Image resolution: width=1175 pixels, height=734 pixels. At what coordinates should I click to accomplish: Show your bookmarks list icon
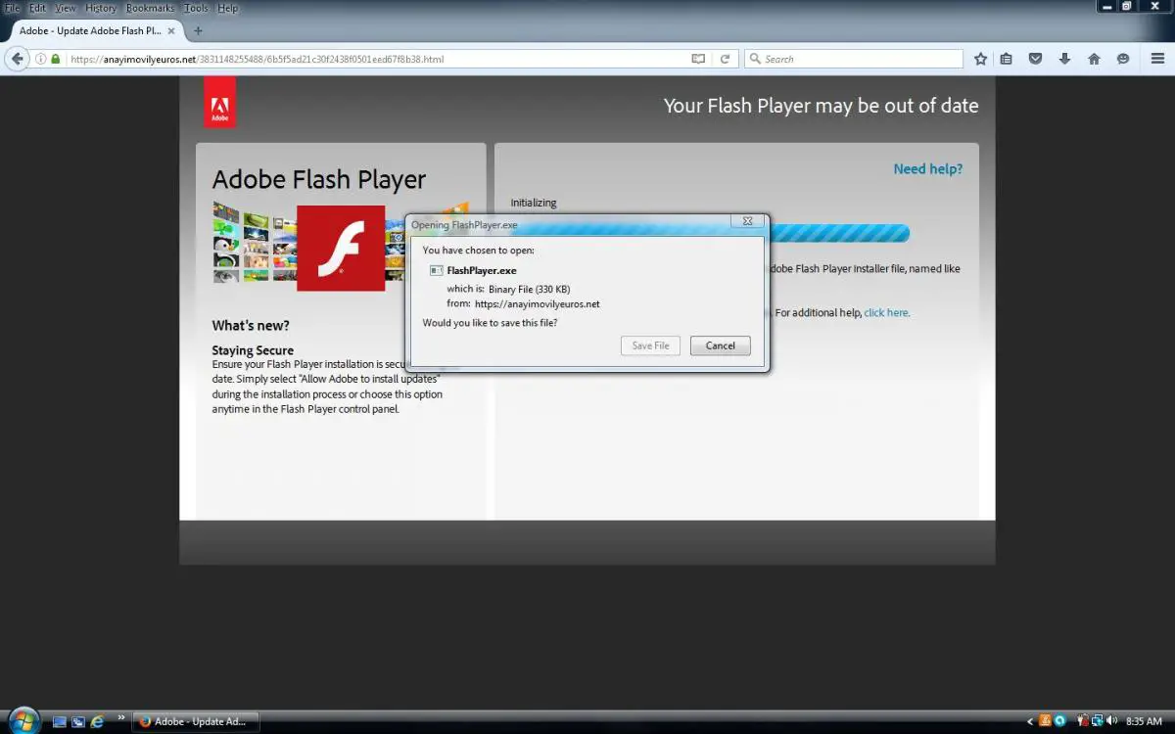1007,59
